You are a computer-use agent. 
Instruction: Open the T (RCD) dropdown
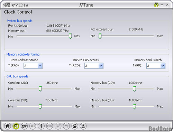coord(94,66)
